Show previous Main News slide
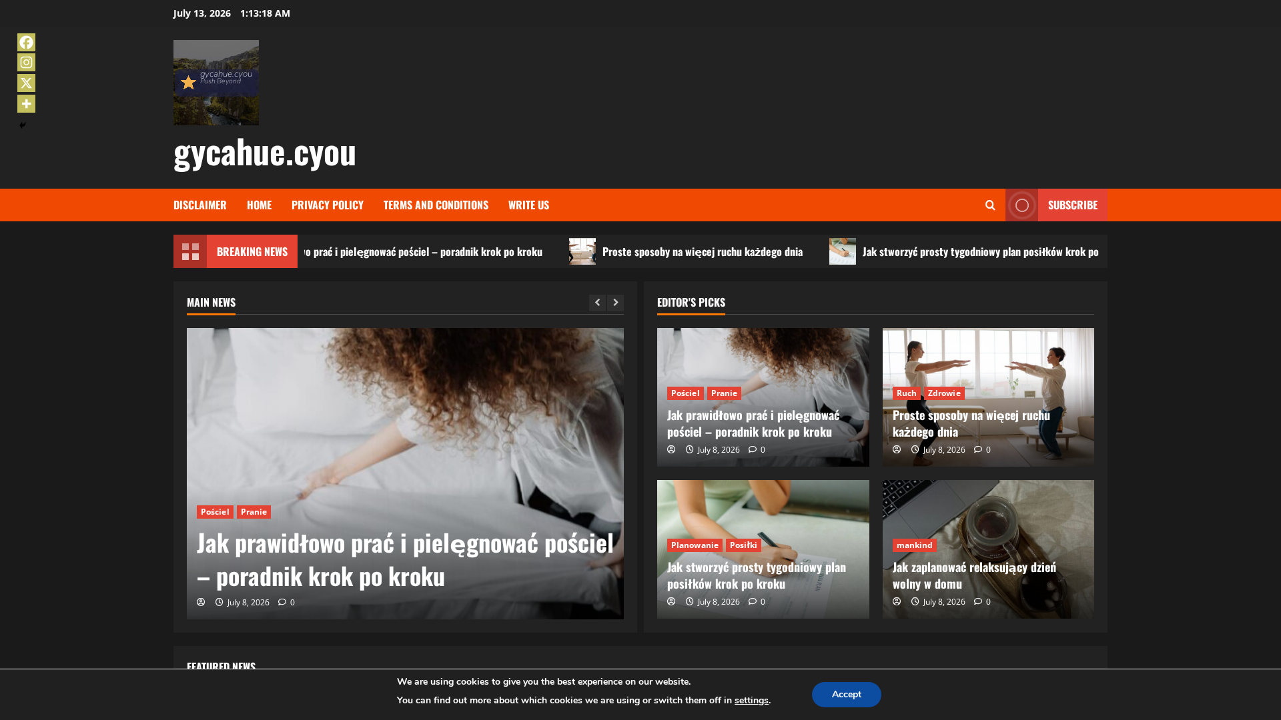This screenshot has height=720, width=1281. [597, 303]
